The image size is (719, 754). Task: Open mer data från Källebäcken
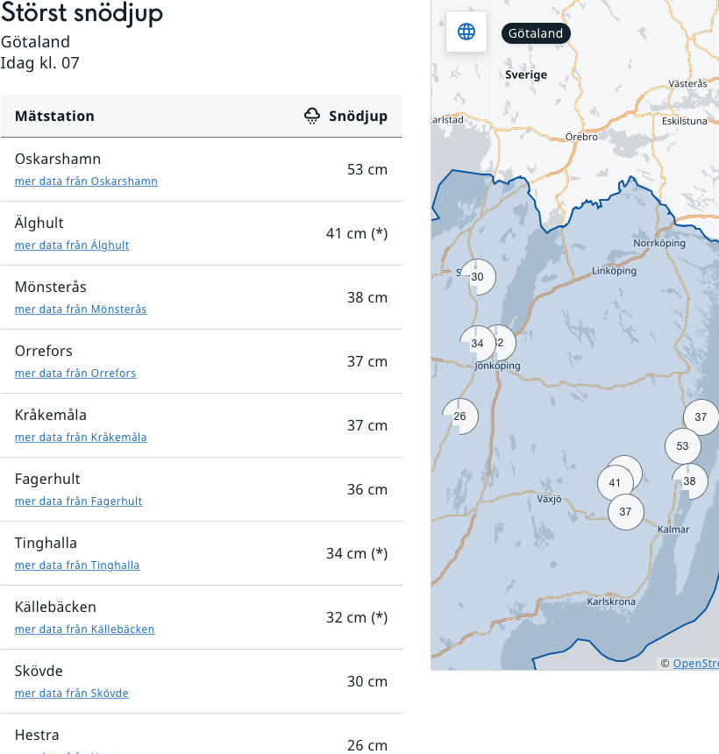(84, 630)
